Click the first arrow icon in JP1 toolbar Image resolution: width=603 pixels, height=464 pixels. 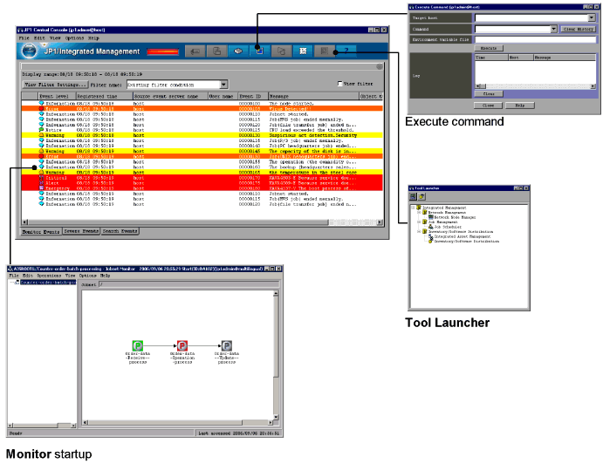(x=195, y=51)
